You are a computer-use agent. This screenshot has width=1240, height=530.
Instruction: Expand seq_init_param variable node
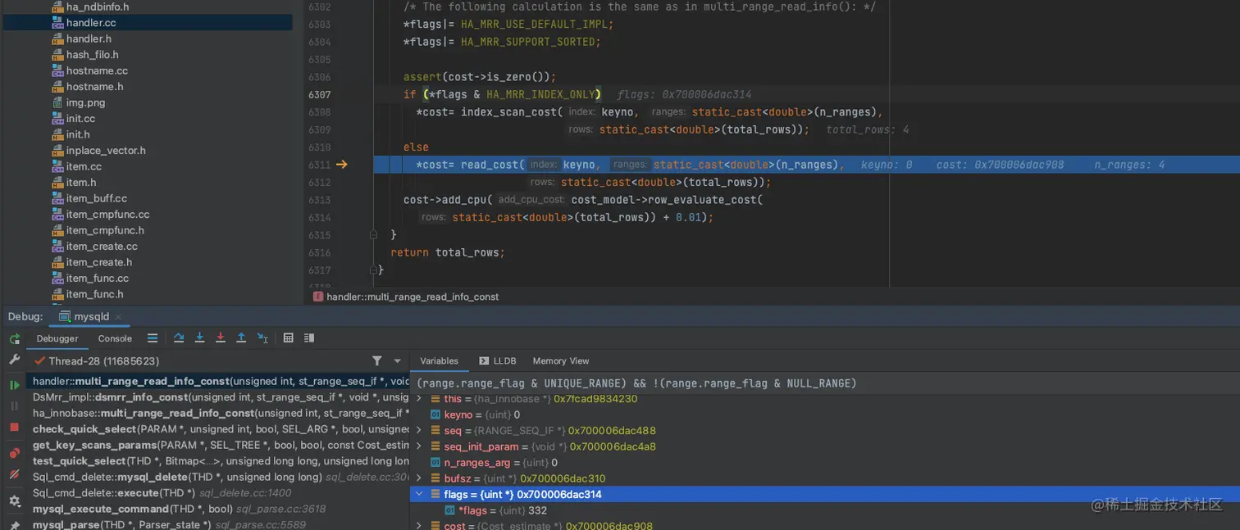click(x=419, y=446)
